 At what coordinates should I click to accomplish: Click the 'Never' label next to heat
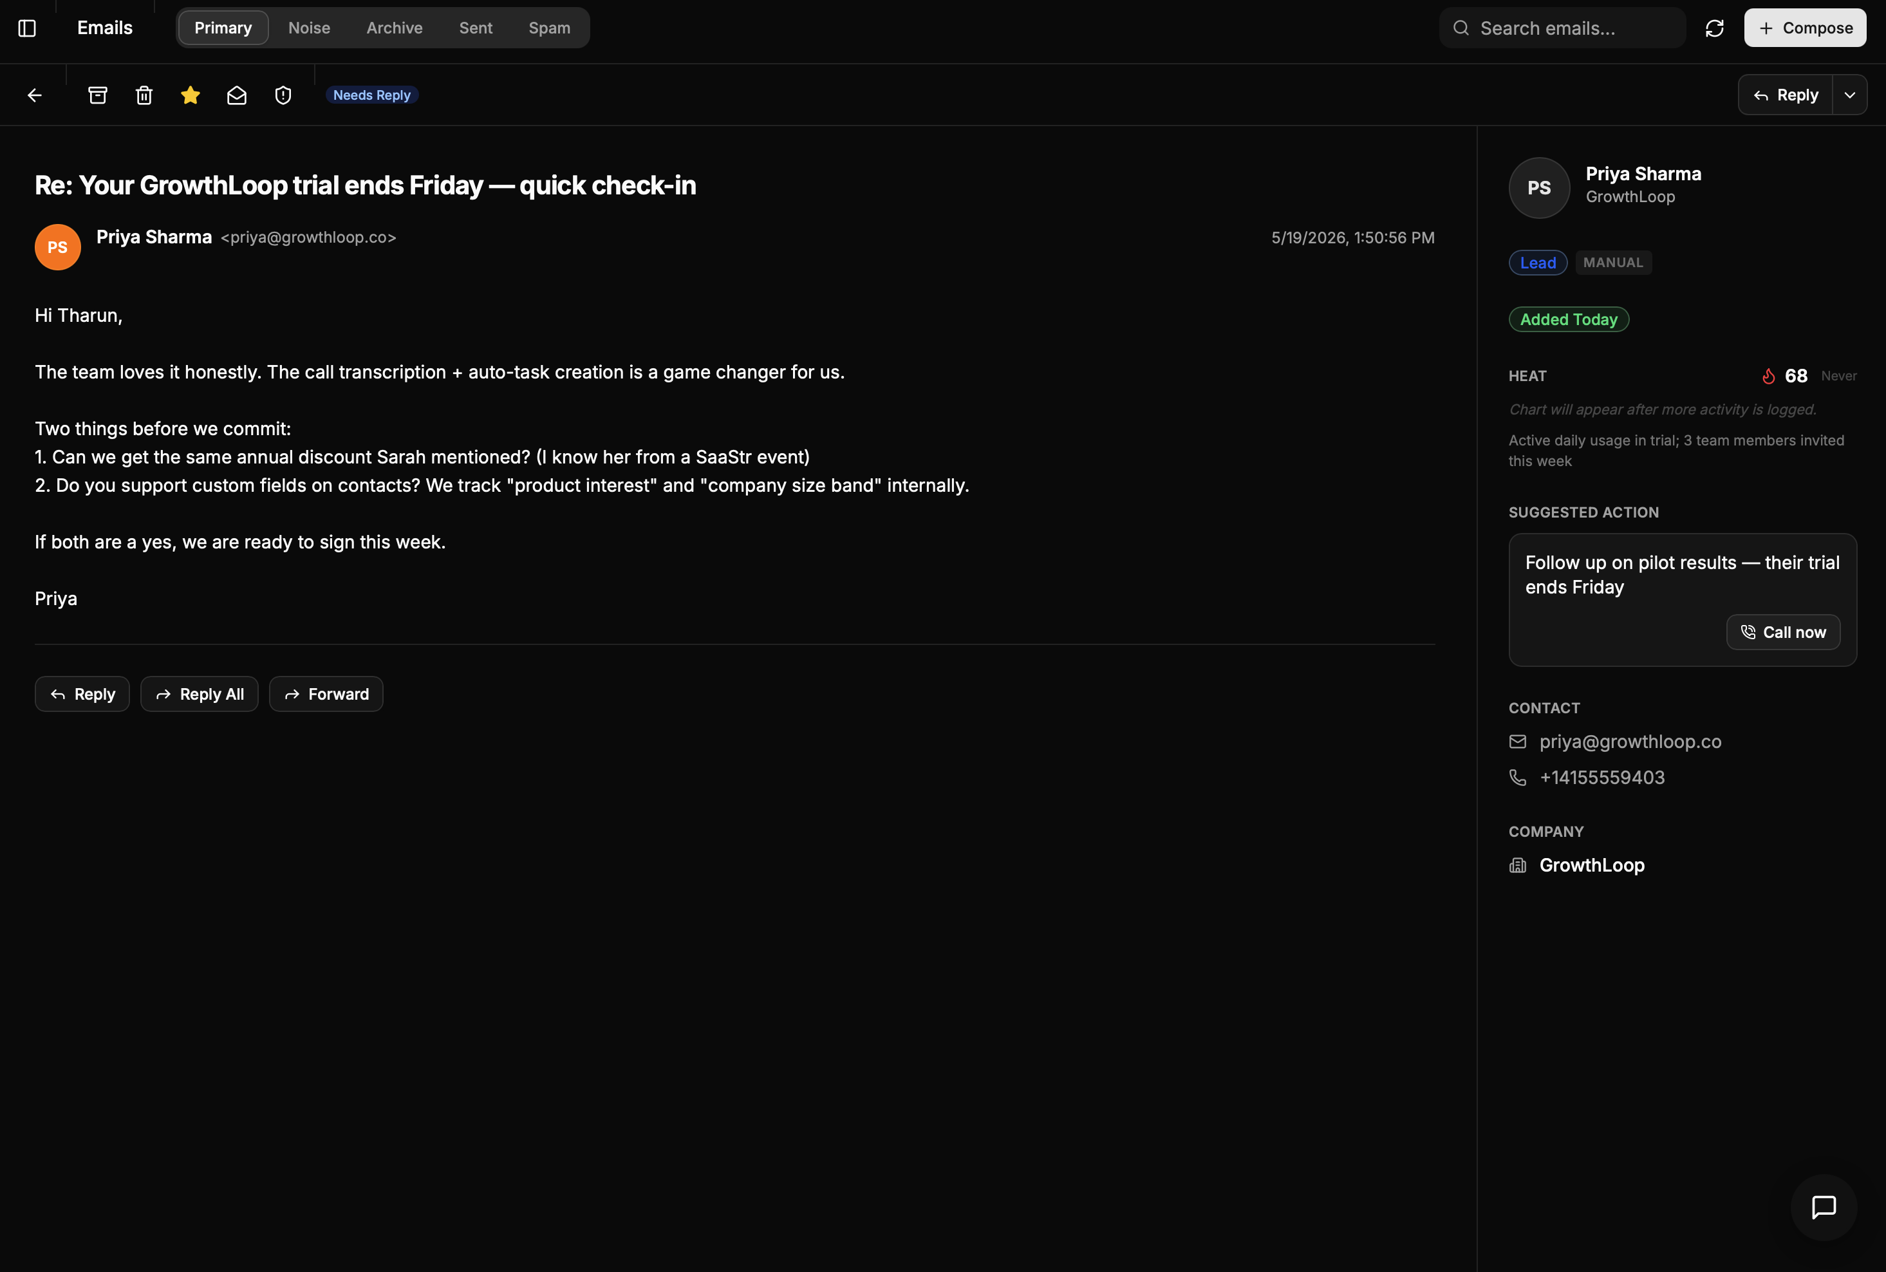pos(1838,375)
